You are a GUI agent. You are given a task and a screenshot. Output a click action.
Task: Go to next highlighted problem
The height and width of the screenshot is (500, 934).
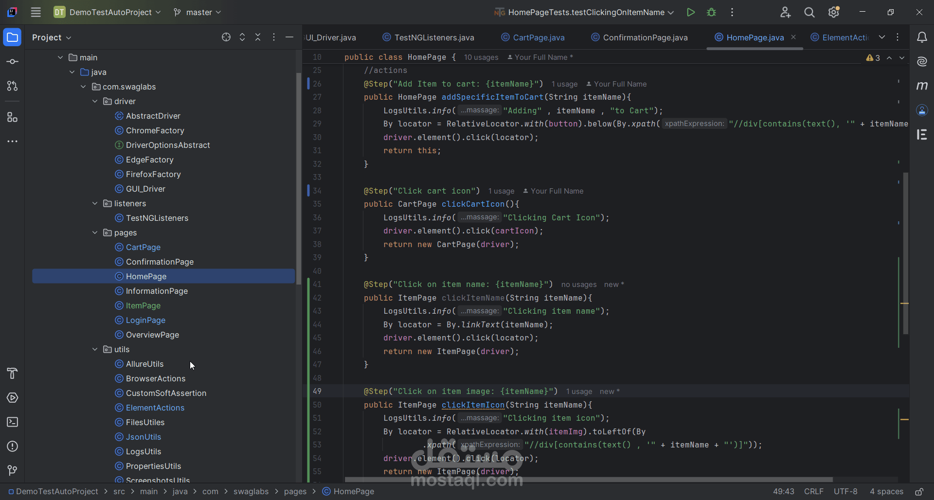(x=902, y=58)
